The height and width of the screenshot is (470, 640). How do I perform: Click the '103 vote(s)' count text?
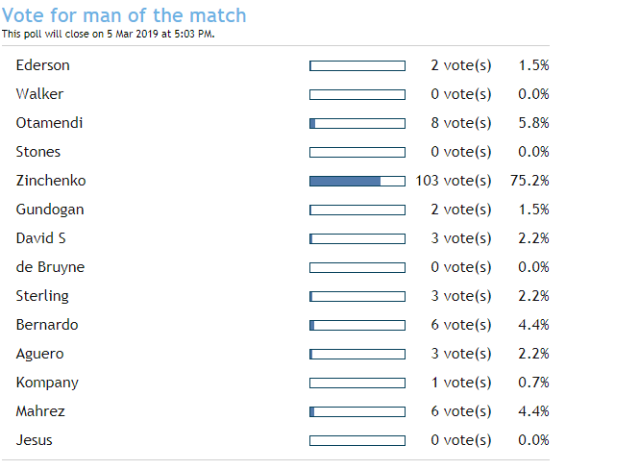click(453, 181)
